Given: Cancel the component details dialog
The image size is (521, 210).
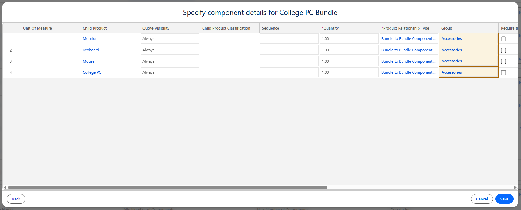Looking at the screenshot, I should (x=482, y=199).
